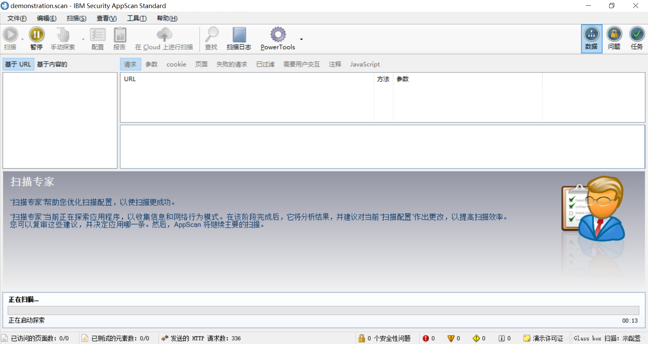Image resolution: width=648 pixels, height=344 pixels.
Task: Click the tested elements status icon
Action: pos(85,338)
